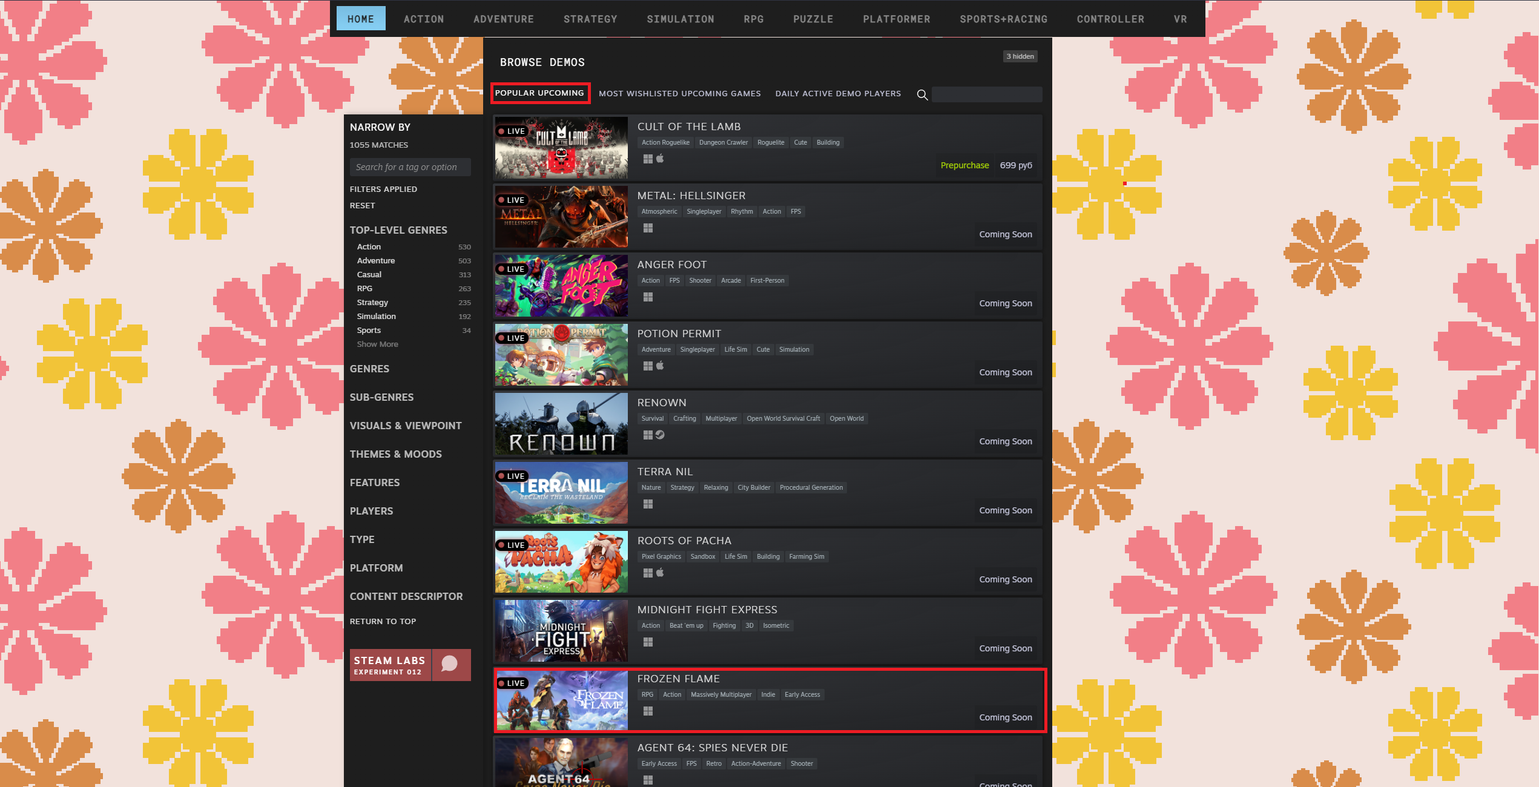Click SteamOS icon on Renown row
This screenshot has width=1539, height=787.
click(x=660, y=435)
